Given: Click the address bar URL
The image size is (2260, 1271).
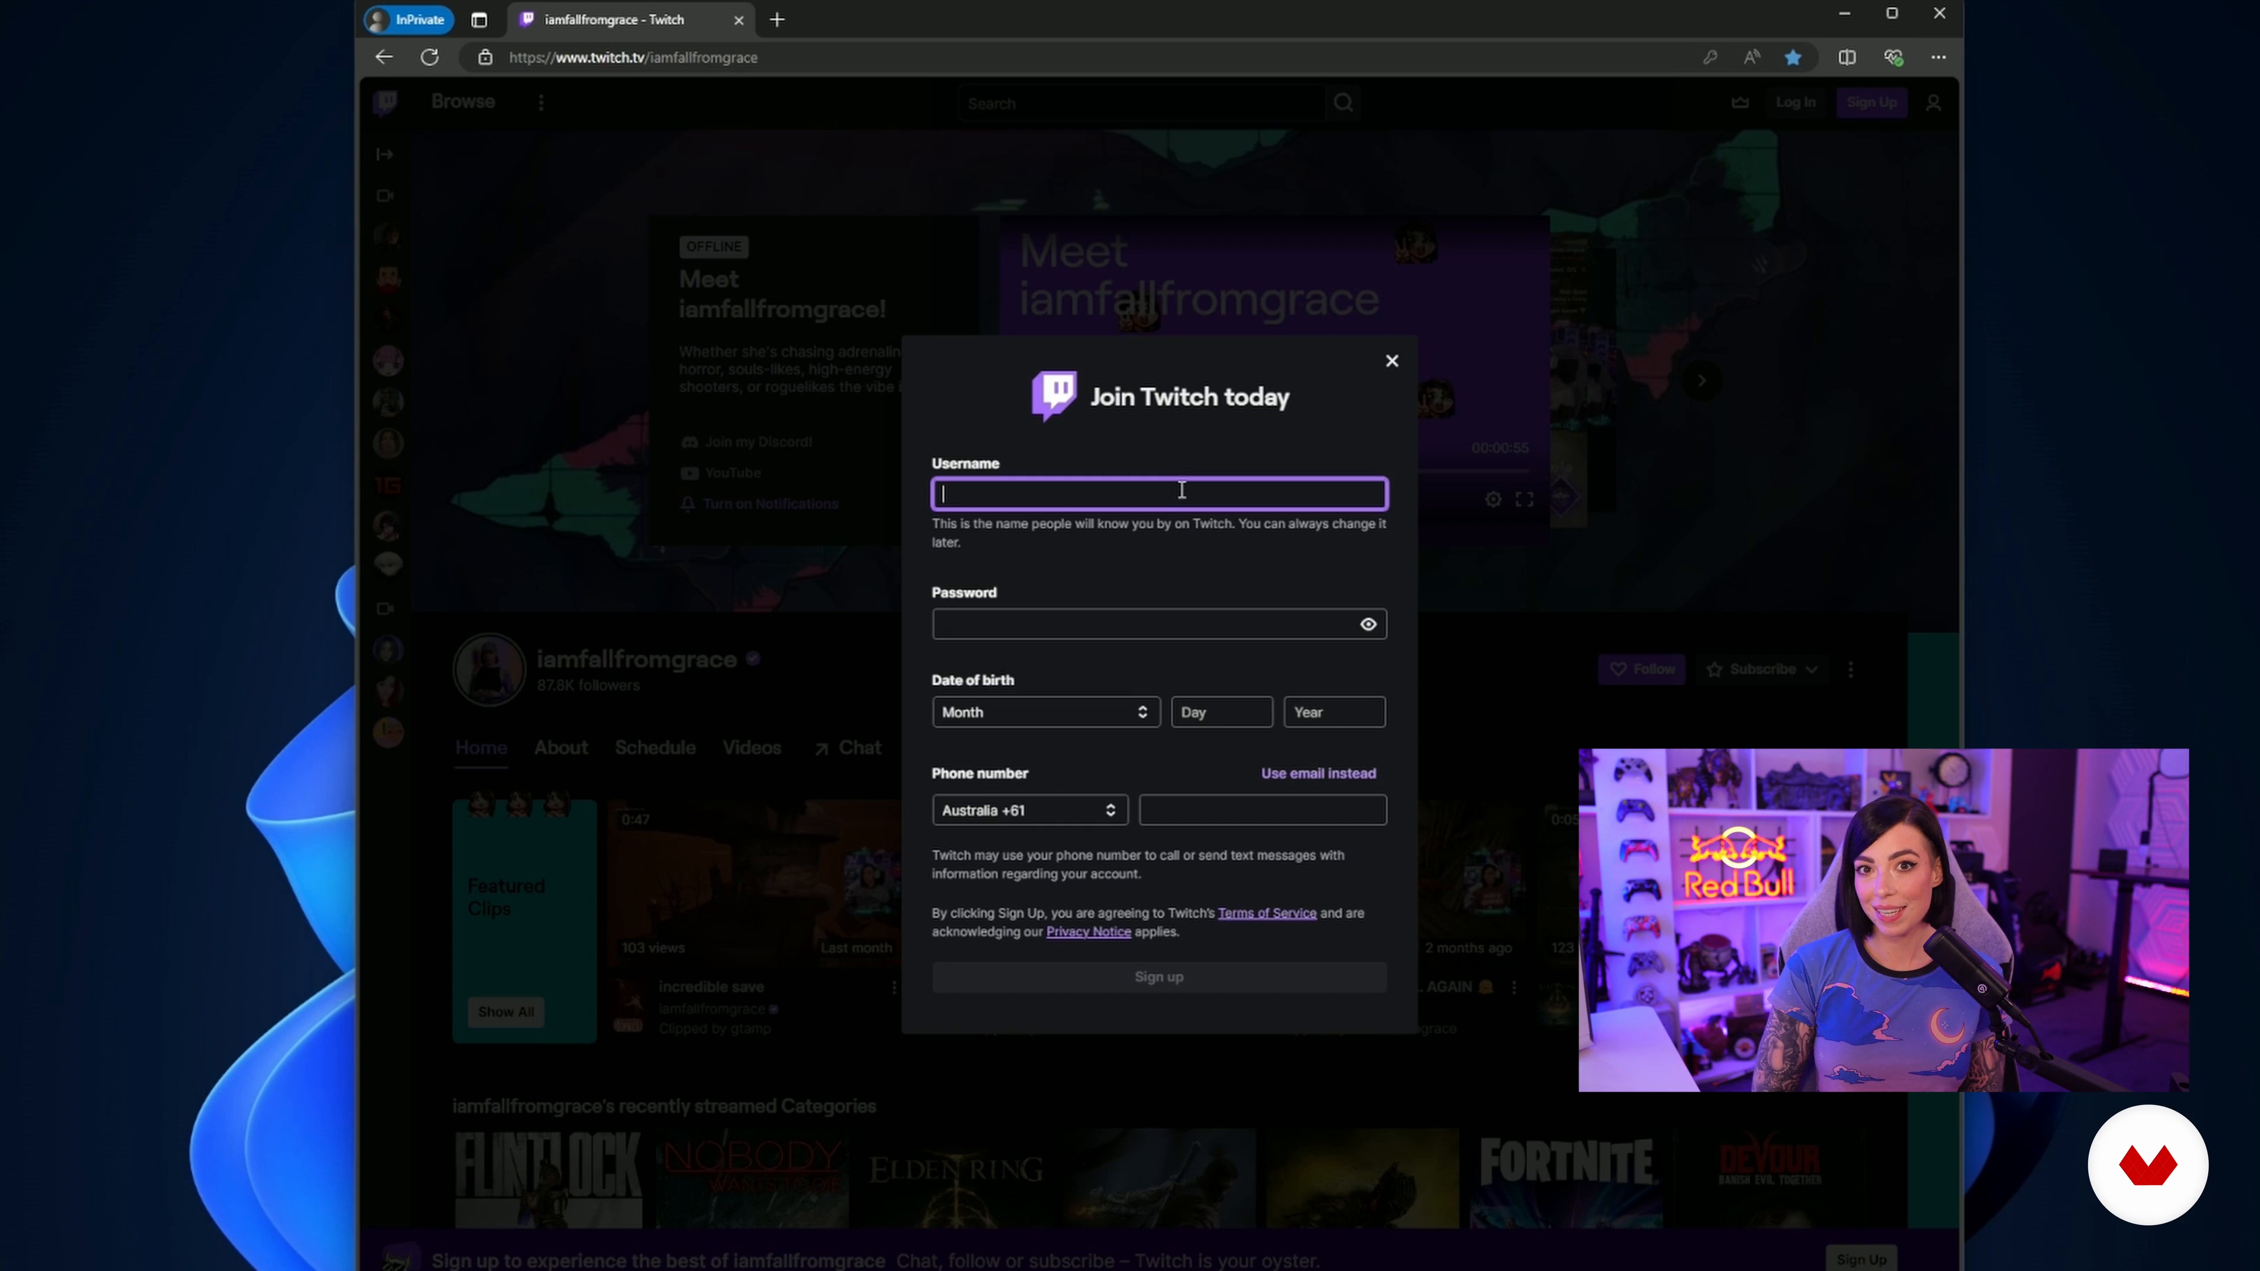Looking at the screenshot, I should pos(633,57).
